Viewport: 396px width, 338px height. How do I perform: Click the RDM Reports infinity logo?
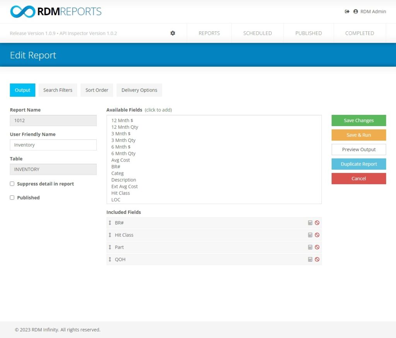point(23,12)
